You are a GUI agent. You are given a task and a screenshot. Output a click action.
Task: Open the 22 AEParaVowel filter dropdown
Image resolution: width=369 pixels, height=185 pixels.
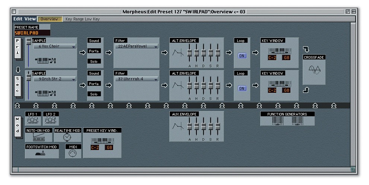137,46
